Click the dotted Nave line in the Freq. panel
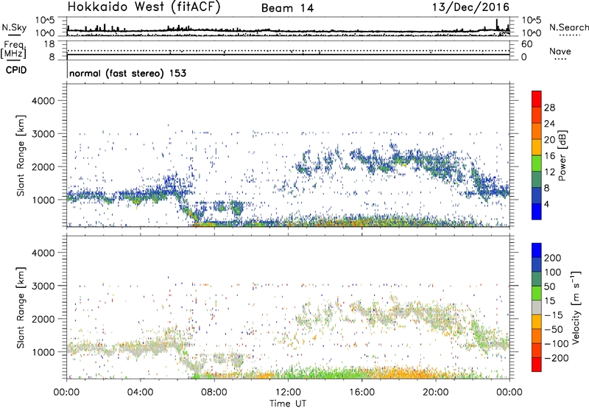The height and width of the screenshot is (408, 589). 288,50
